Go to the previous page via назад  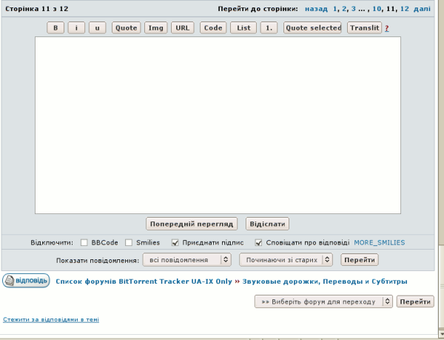[316, 9]
